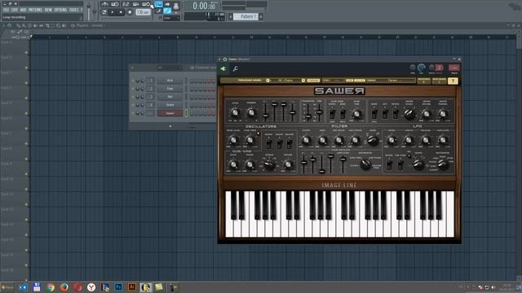Click the Stop button in transport

click(121, 12)
